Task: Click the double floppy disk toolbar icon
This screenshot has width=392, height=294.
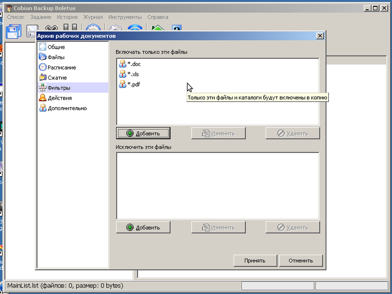Action: coord(13,31)
